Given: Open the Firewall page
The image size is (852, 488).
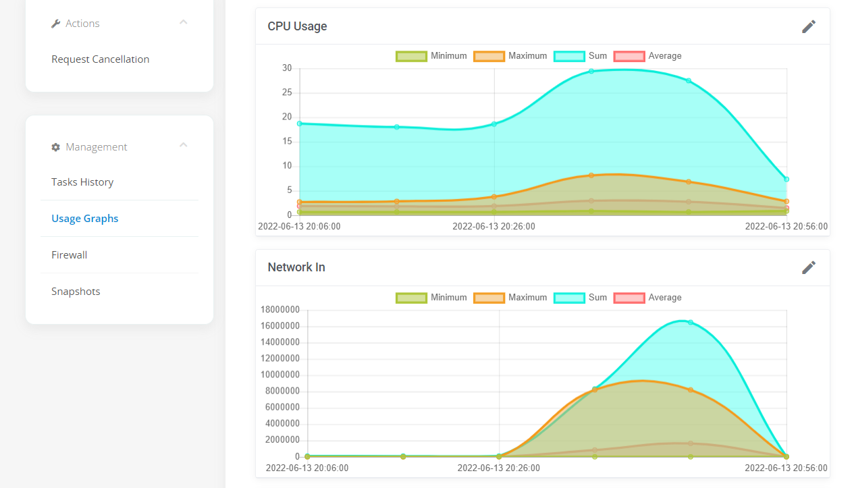Looking at the screenshot, I should click(x=70, y=254).
